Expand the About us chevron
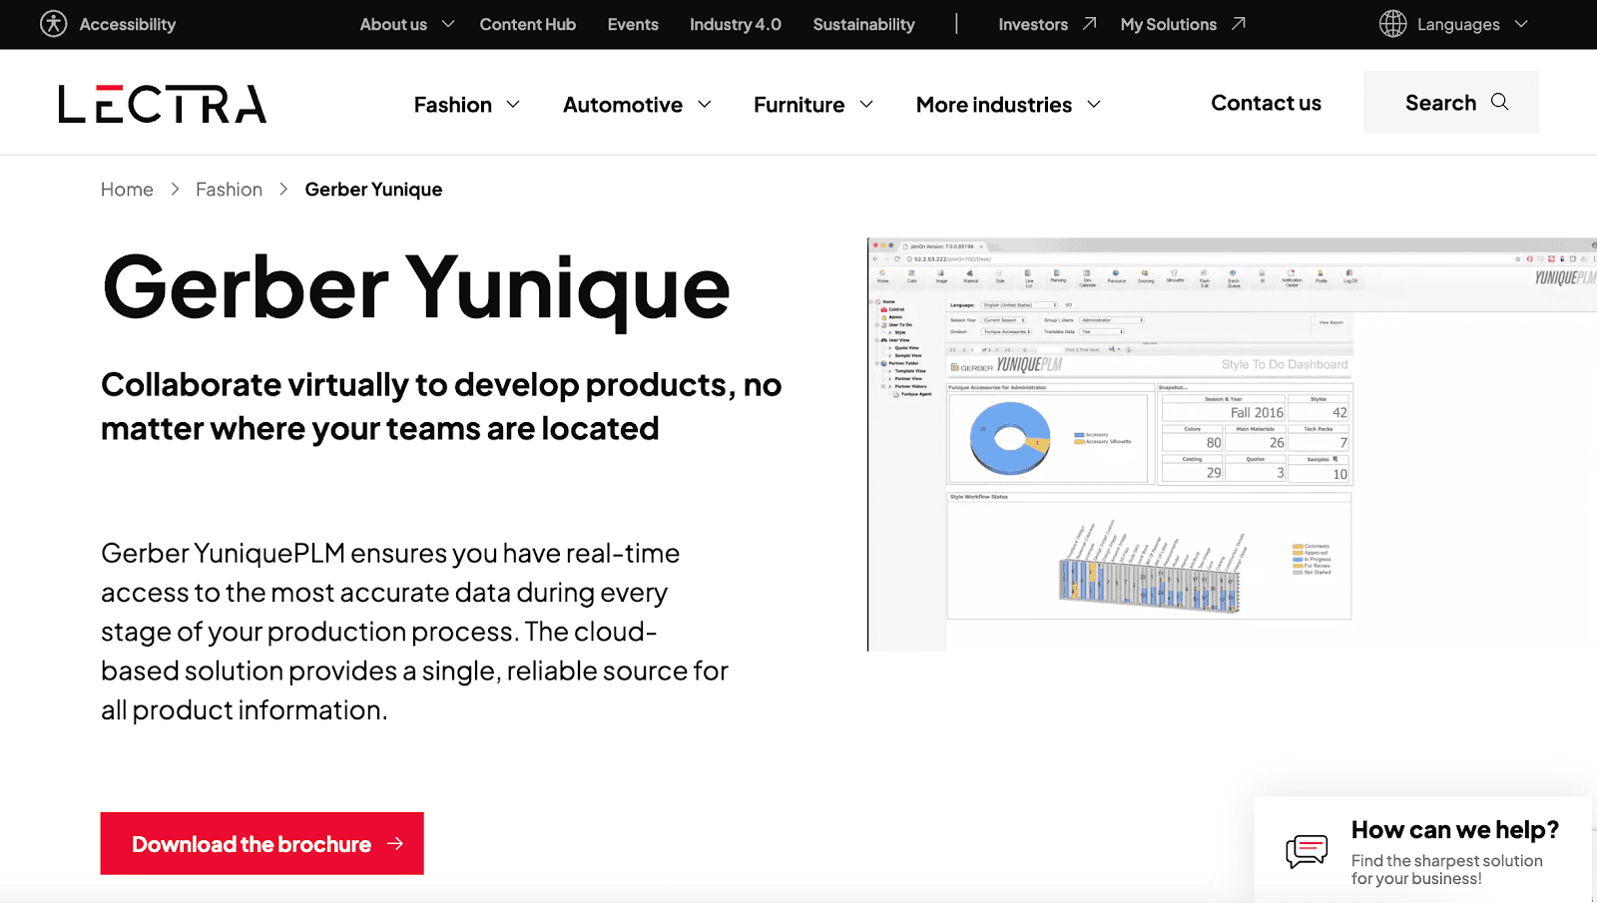This screenshot has height=903, width=1597. (x=448, y=24)
